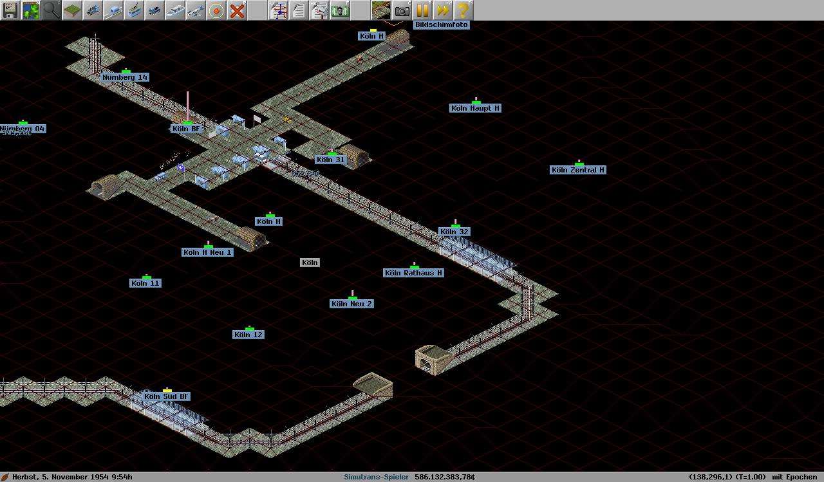This screenshot has height=482, width=824.
Task: Pause the game simulation
Action: point(422,10)
